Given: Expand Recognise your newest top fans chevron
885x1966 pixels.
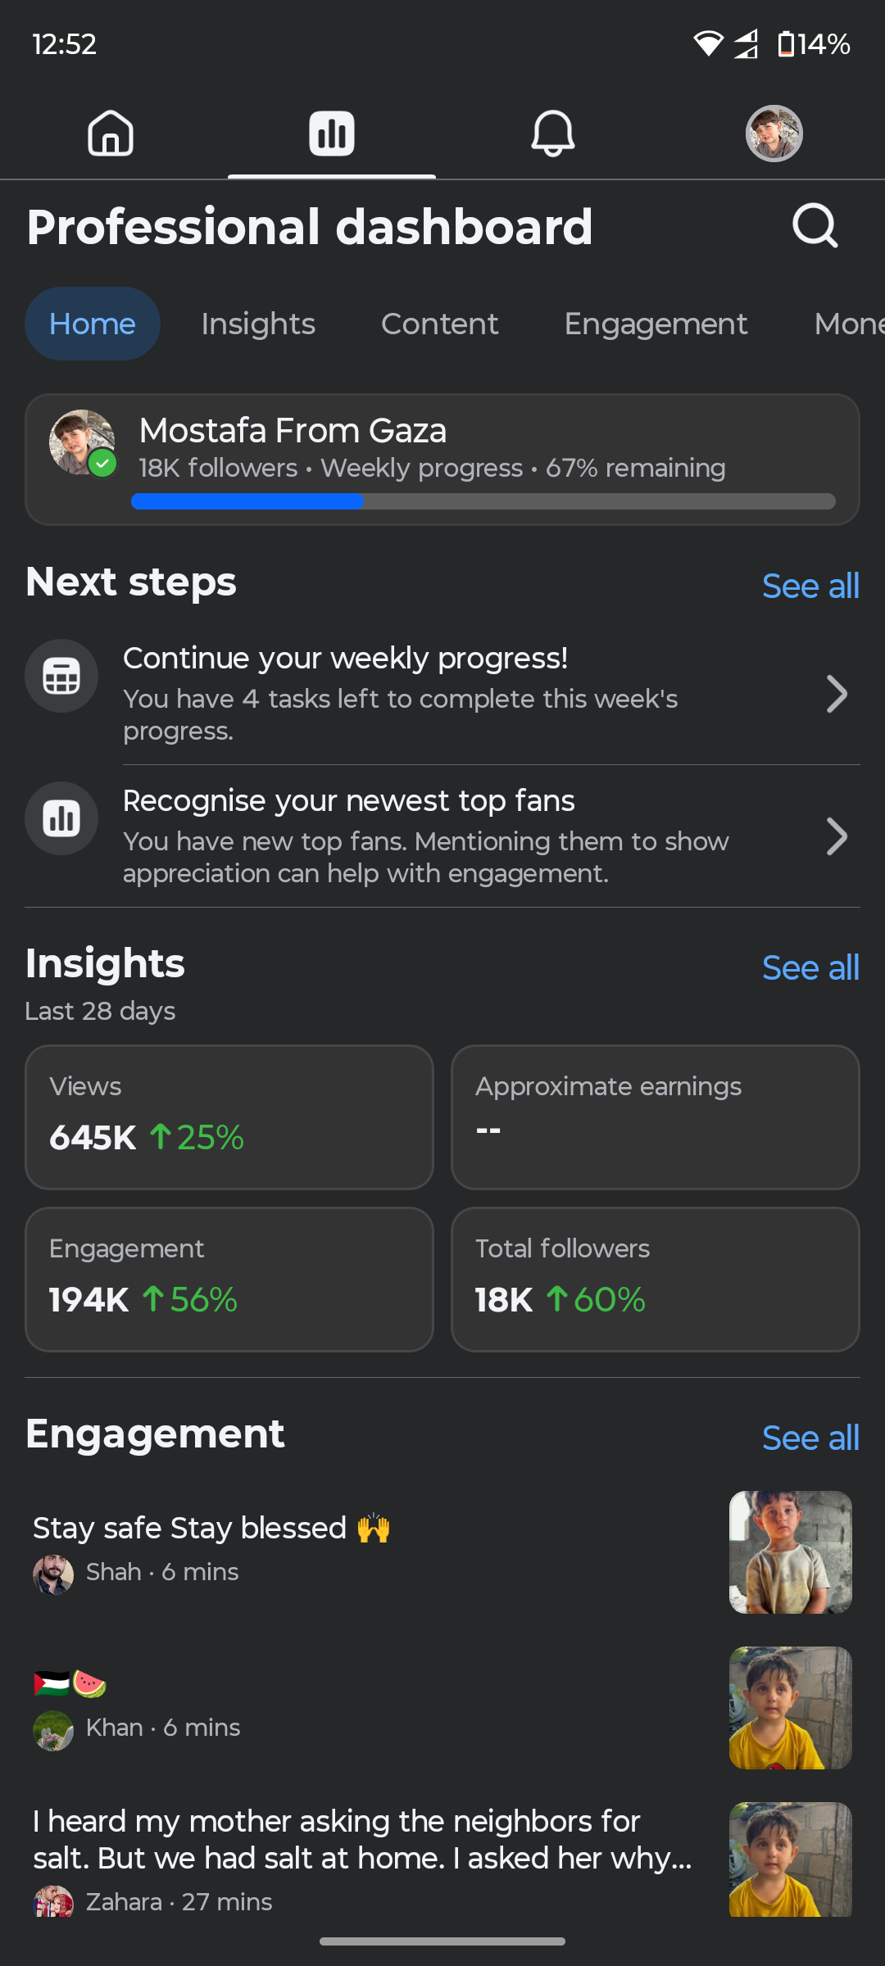Looking at the screenshot, I should (x=836, y=837).
